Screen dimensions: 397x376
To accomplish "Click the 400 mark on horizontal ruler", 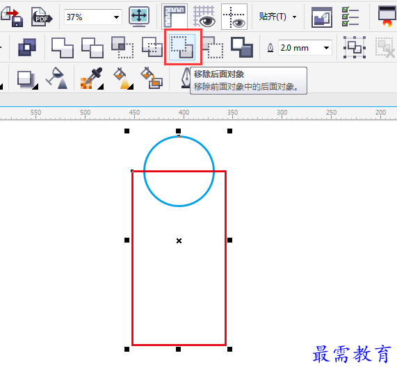I will (x=184, y=113).
